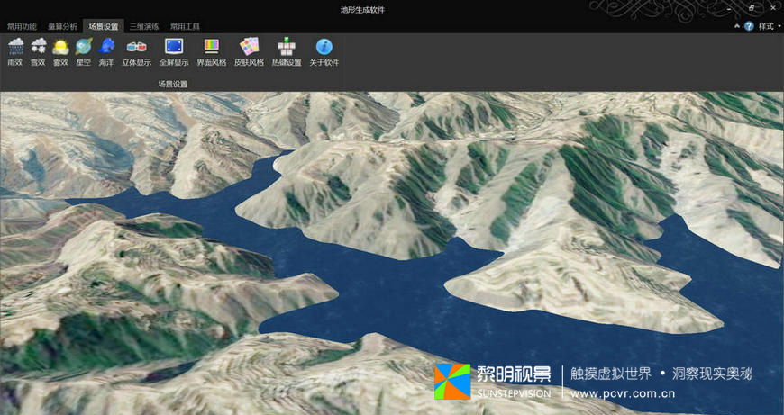The image size is (784, 415).
Task: Switch to full screen display (全屏显示)
Action: (174, 51)
